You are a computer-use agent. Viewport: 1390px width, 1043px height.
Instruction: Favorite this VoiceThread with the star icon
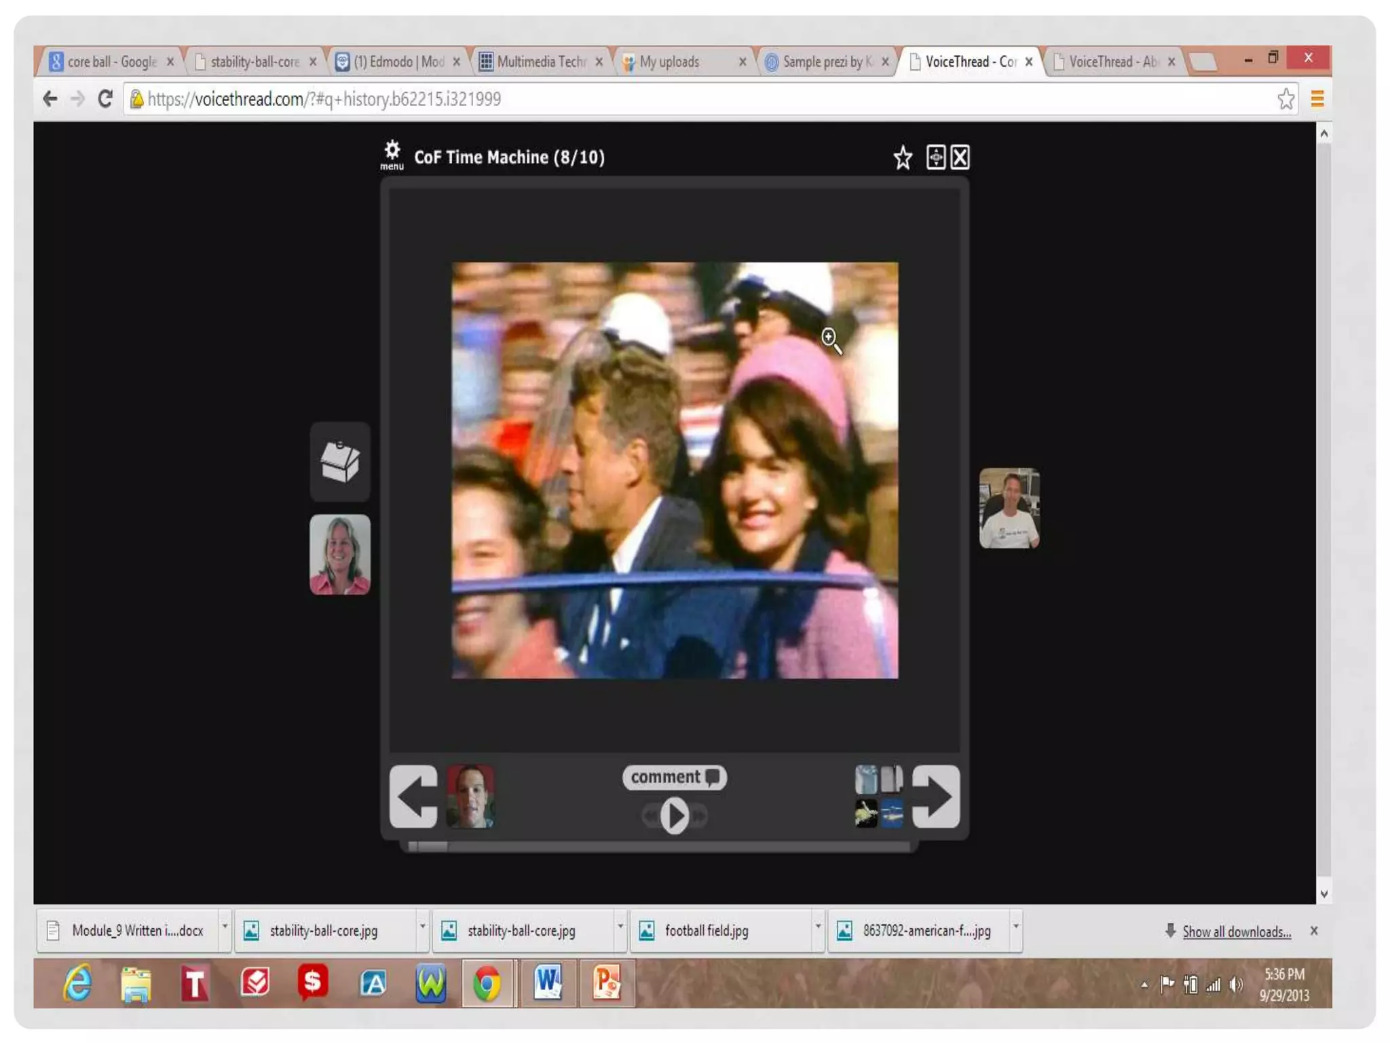point(902,158)
